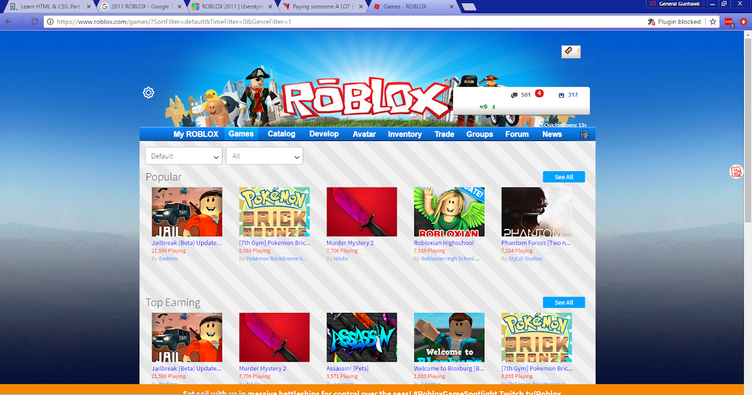The image size is (752, 395).
Task: Open messages icon showing 501
Action: [514, 95]
